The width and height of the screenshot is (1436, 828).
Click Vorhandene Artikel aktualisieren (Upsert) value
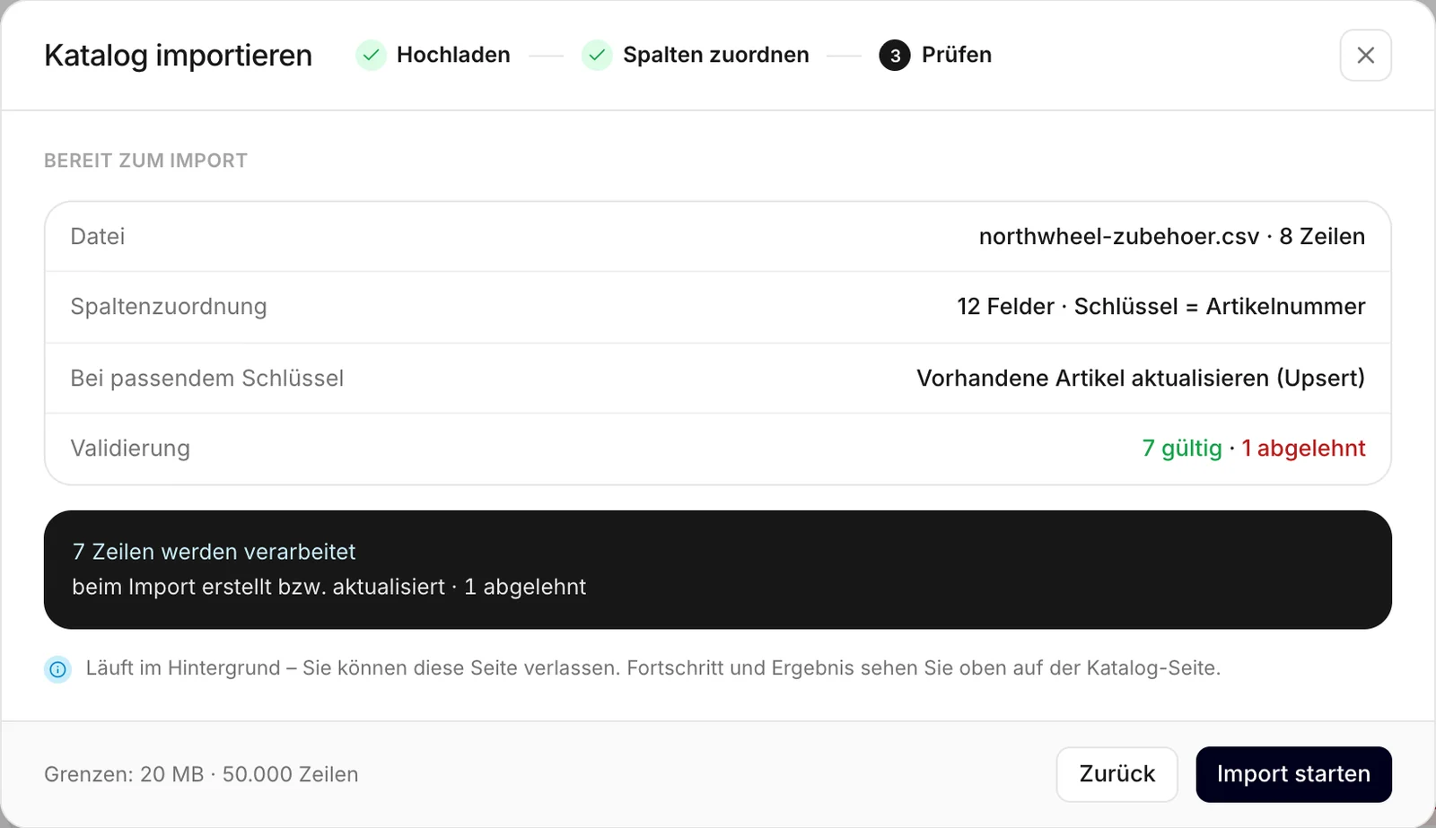[1140, 379]
